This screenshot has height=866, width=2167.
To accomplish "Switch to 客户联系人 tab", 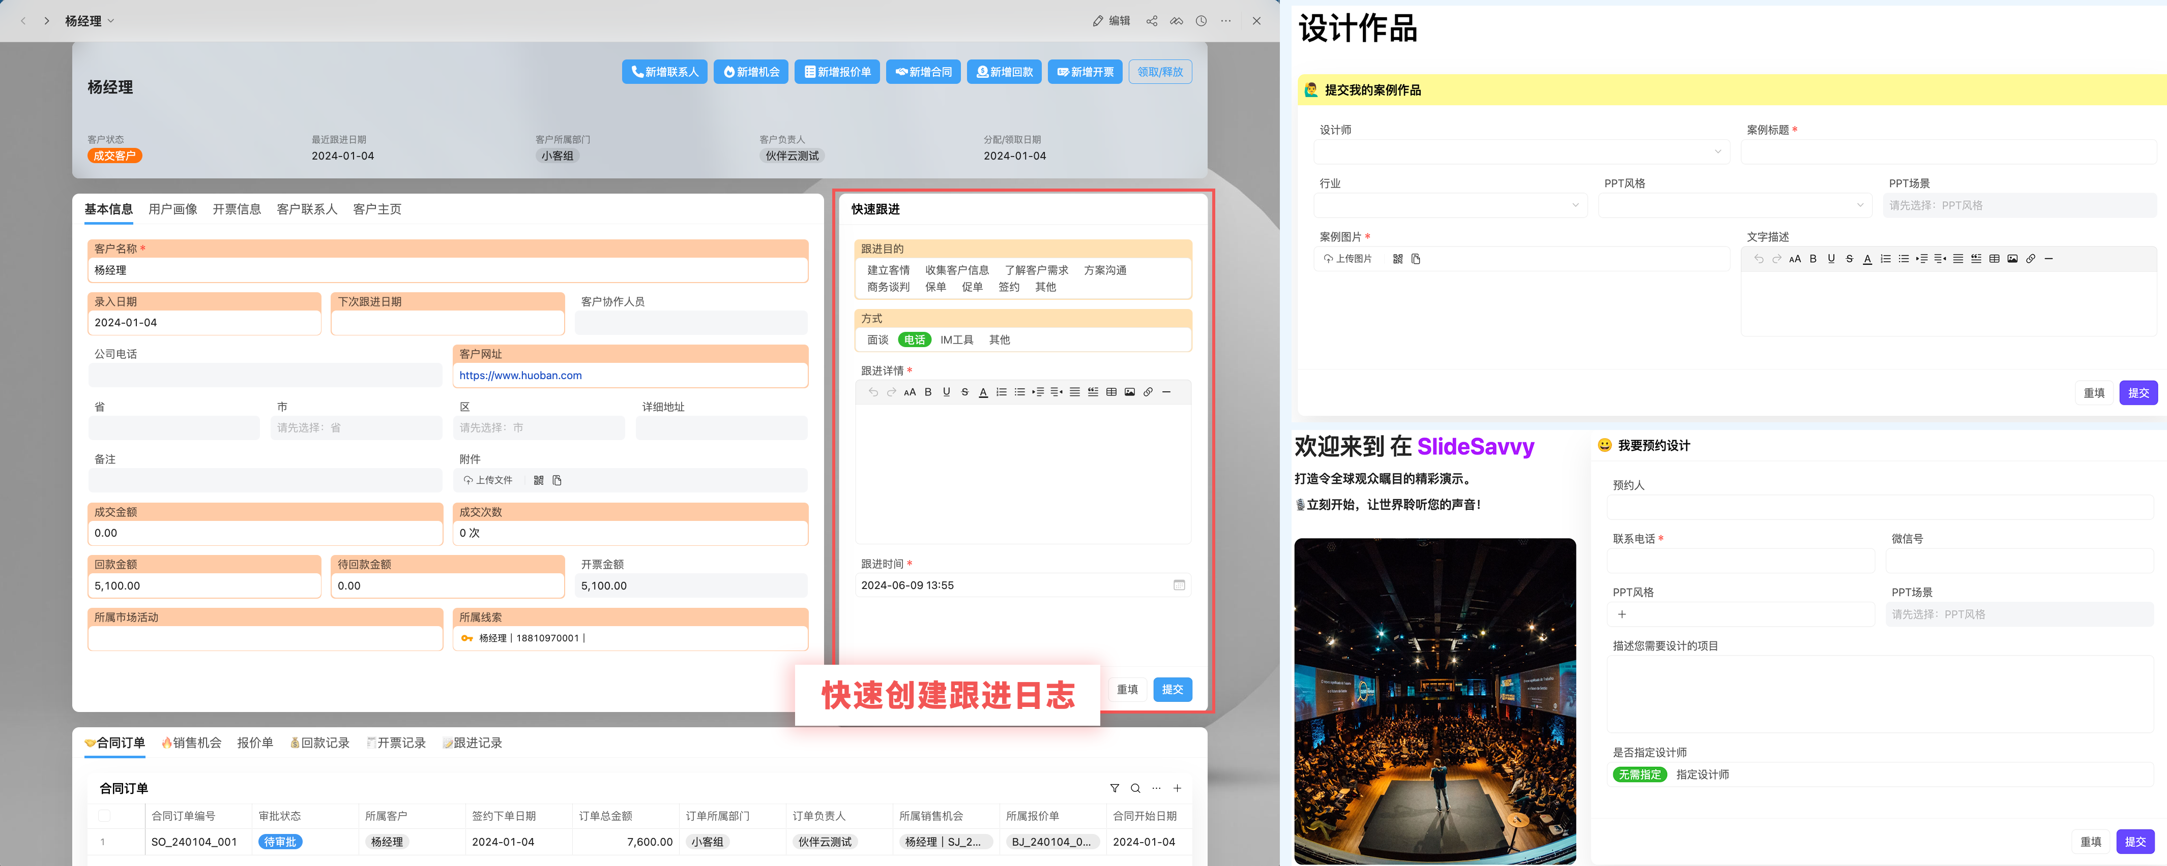I will point(306,209).
